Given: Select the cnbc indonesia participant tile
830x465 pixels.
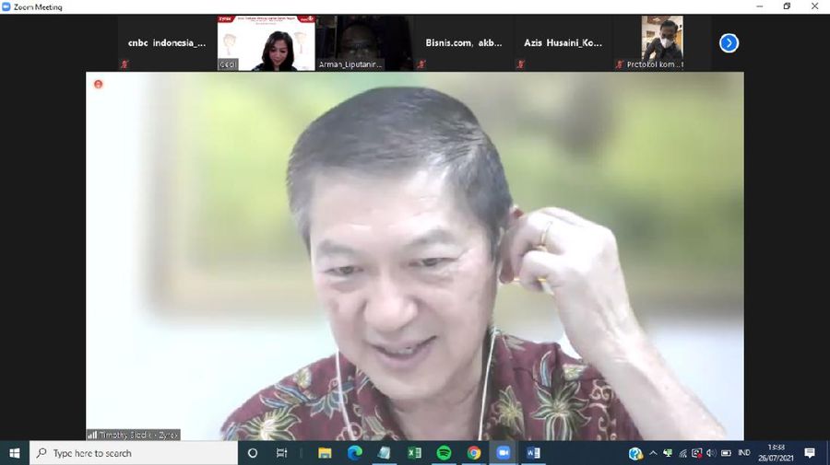Looking at the screenshot, I should coord(167,42).
